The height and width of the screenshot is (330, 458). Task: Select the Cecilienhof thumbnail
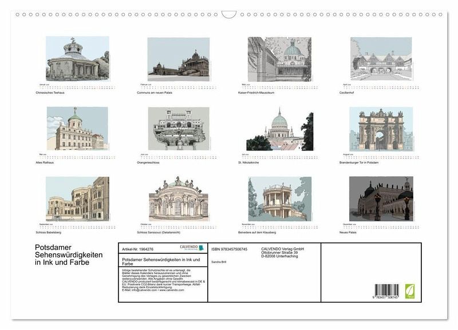[x=381, y=58]
